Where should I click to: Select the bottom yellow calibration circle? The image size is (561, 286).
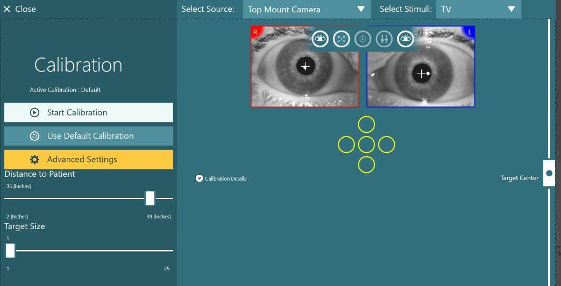[366, 165]
